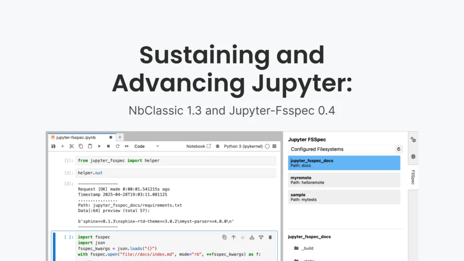
Task: Run the selected cell with play icon
Action: [100, 146]
